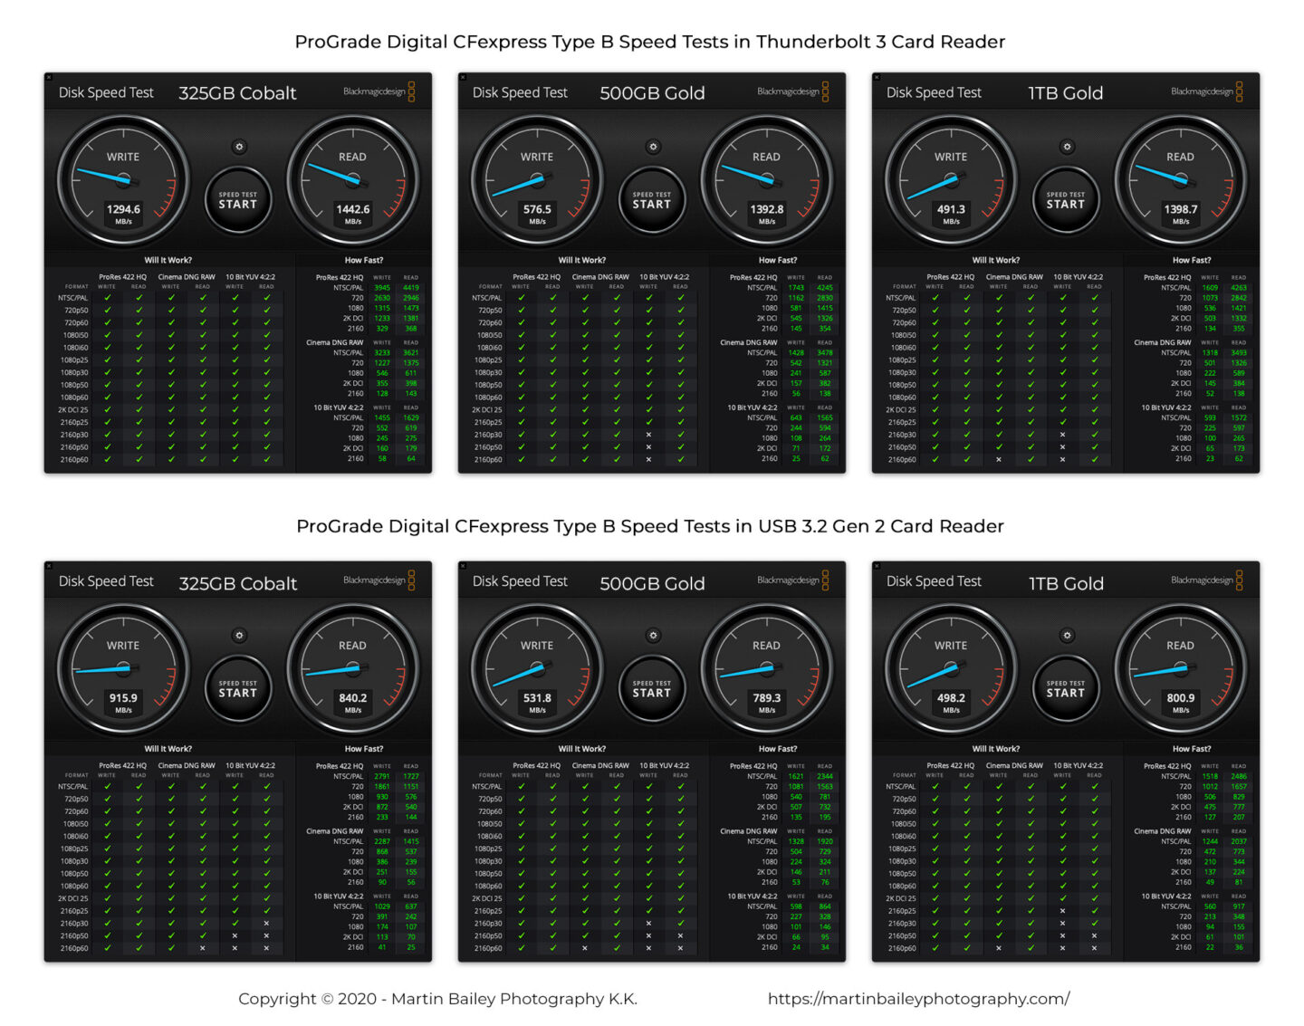Start the speed test in USB 325GB Cobalt

click(237, 689)
